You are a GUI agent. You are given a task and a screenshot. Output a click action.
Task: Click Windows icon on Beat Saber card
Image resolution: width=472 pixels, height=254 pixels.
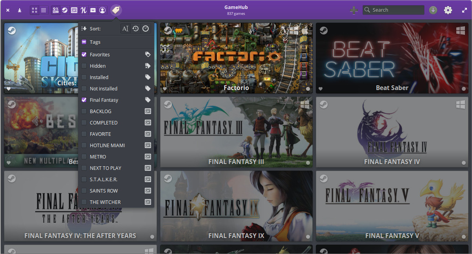pyautogui.click(x=460, y=30)
